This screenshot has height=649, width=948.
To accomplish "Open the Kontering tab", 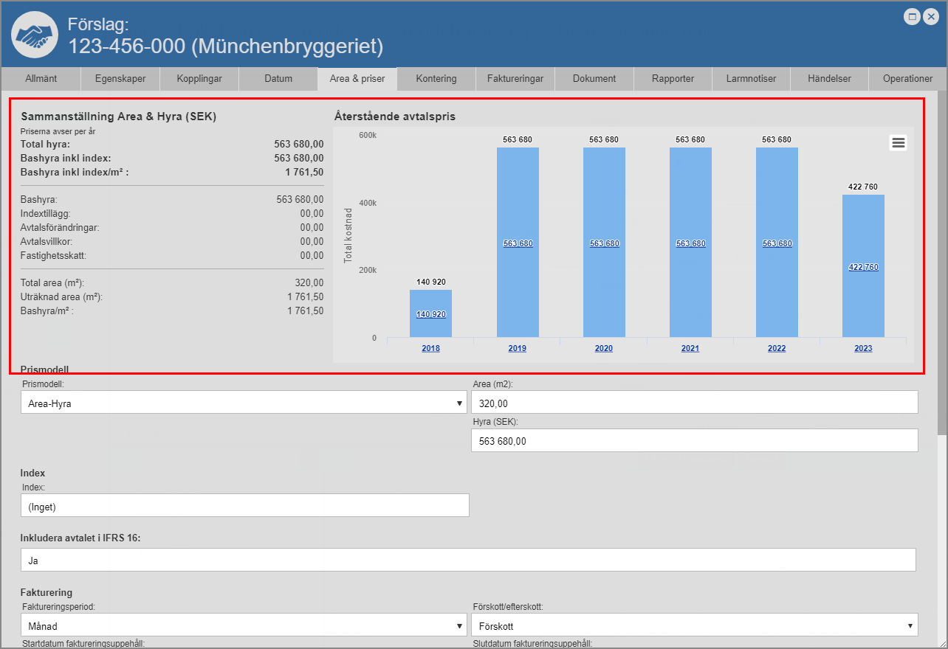I will [x=436, y=78].
